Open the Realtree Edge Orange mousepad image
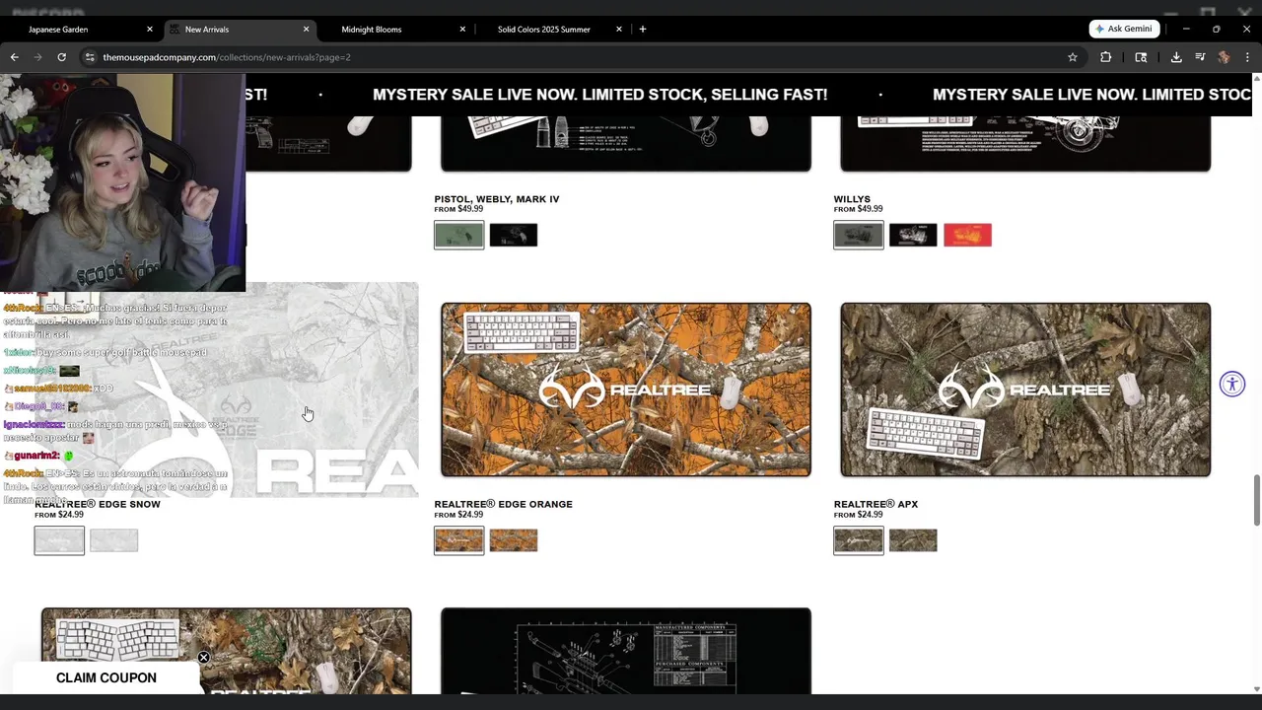 point(626,390)
